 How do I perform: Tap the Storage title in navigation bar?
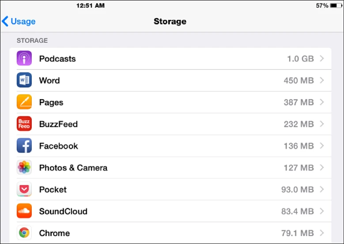coord(170,21)
